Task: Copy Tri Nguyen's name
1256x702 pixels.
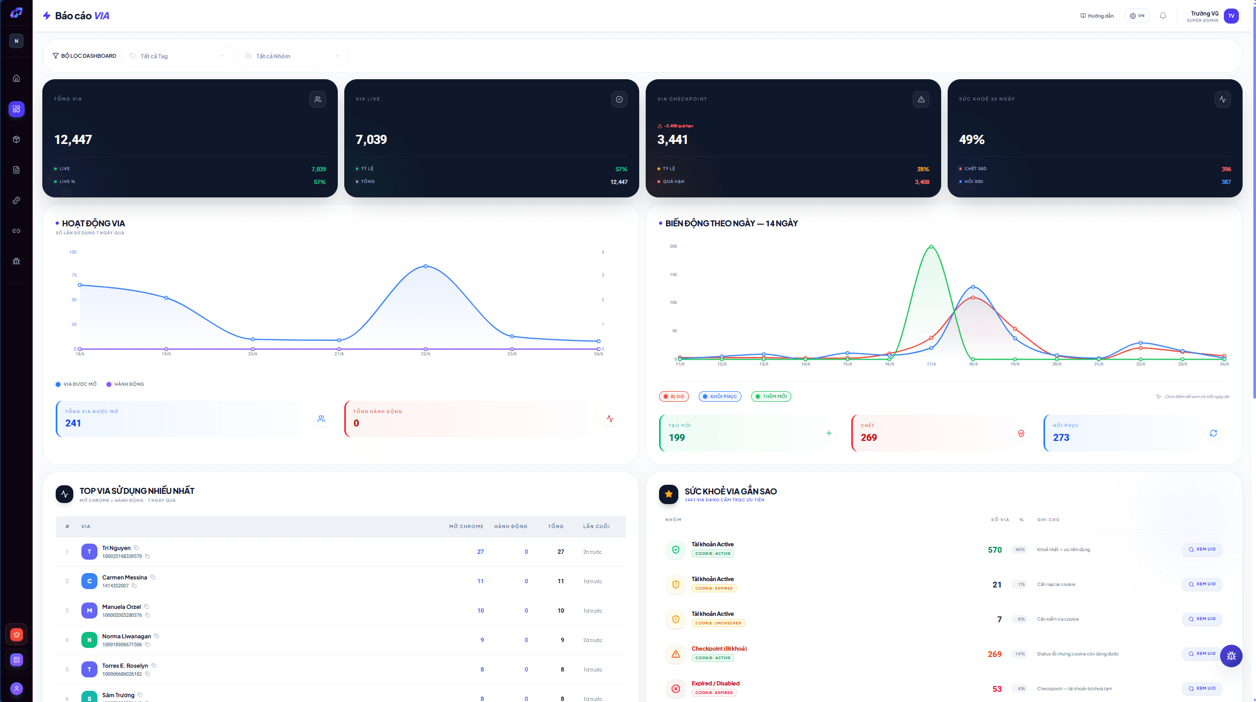Action: (136, 548)
